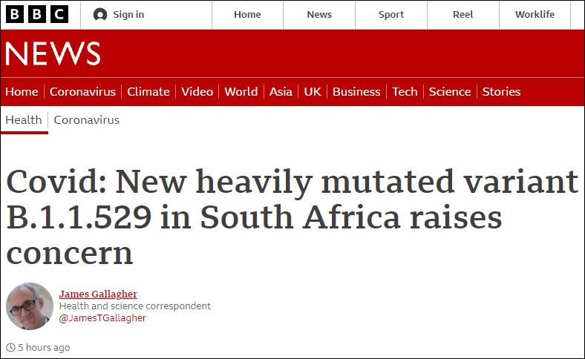Open the Sport section in top bar
Screen dimensions: 585x359
pyautogui.click(x=391, y=15)
